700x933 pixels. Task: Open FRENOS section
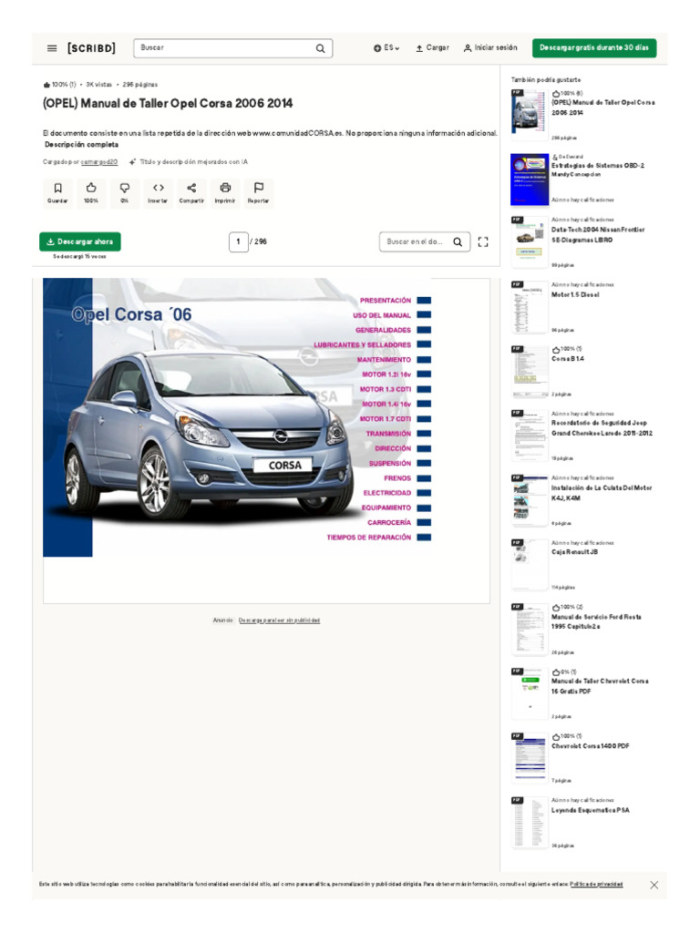click(x=397, y=478)
